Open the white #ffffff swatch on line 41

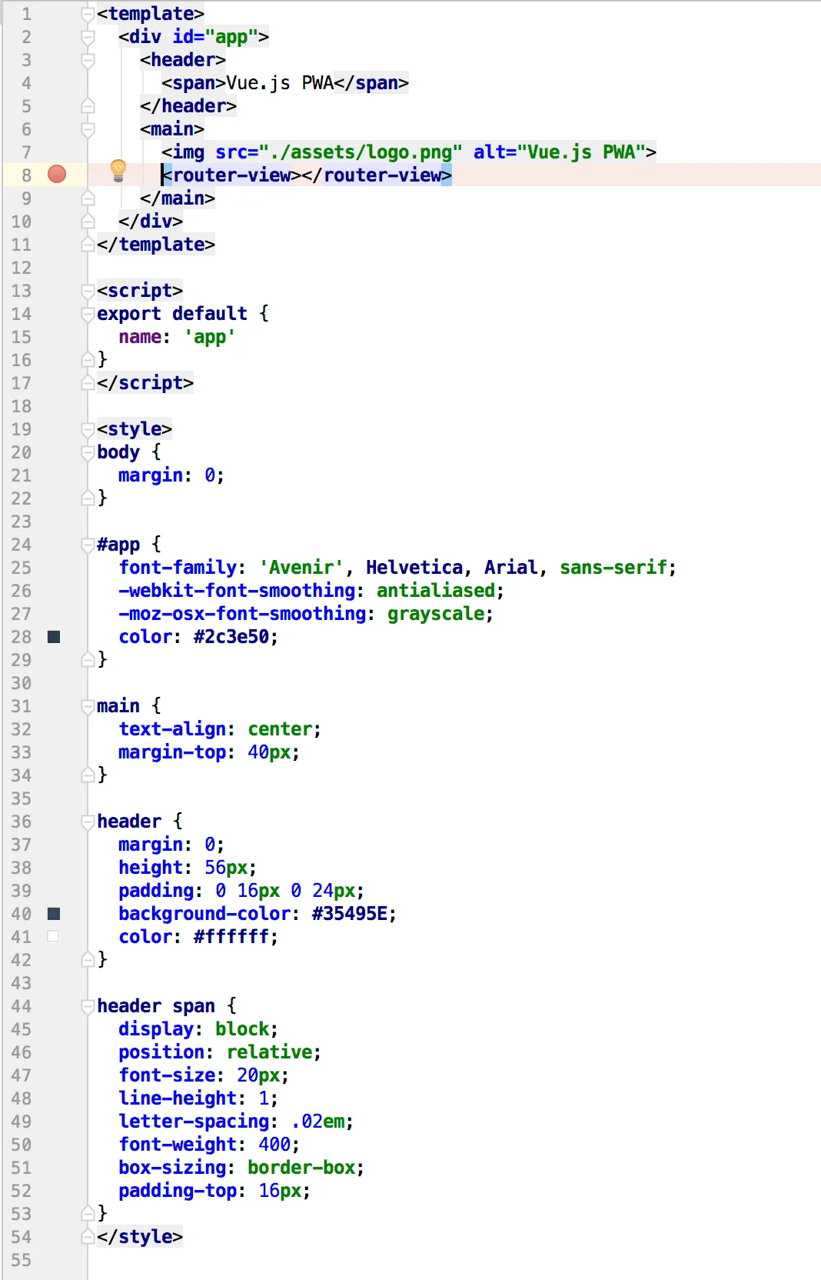point(54,937)
